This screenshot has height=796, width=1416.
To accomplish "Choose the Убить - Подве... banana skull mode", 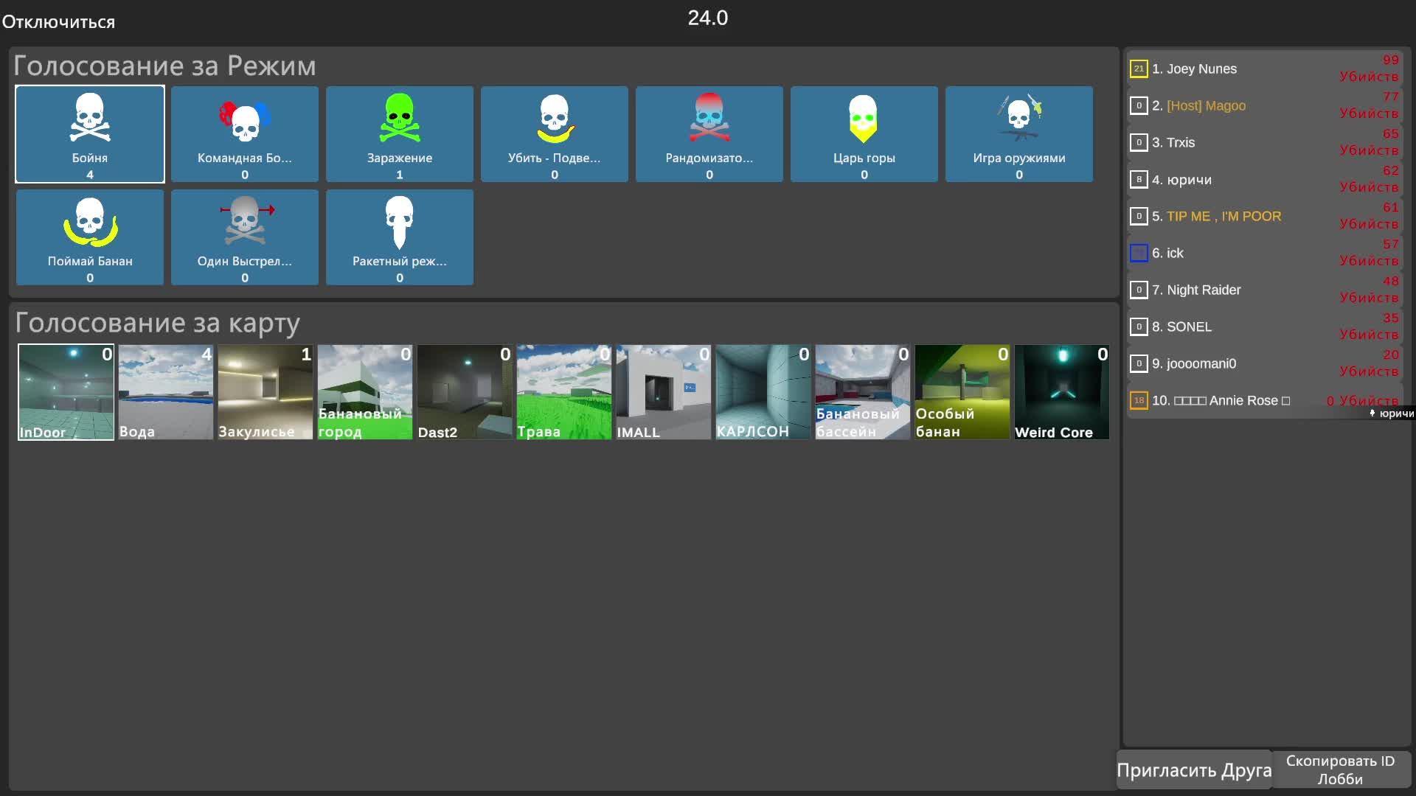I will [555, 134].
